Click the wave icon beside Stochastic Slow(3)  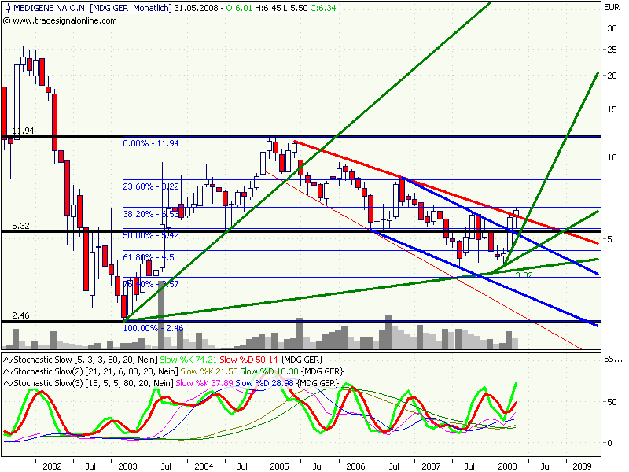point(8,383)
